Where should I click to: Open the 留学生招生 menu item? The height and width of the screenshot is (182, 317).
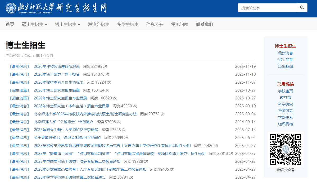pos(128,25)
